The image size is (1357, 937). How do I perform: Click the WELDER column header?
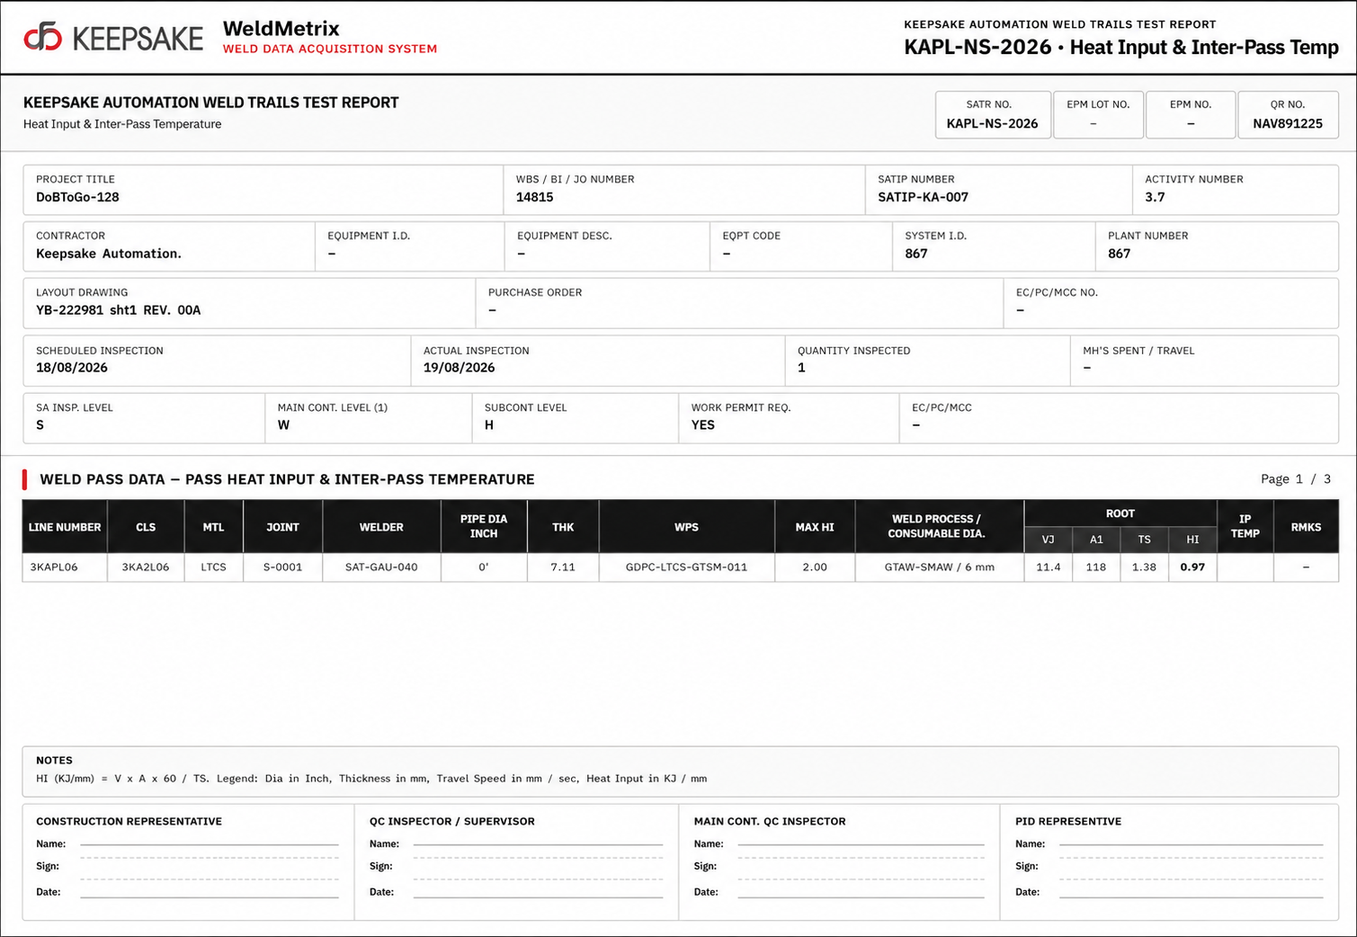[x=381, y=527]
